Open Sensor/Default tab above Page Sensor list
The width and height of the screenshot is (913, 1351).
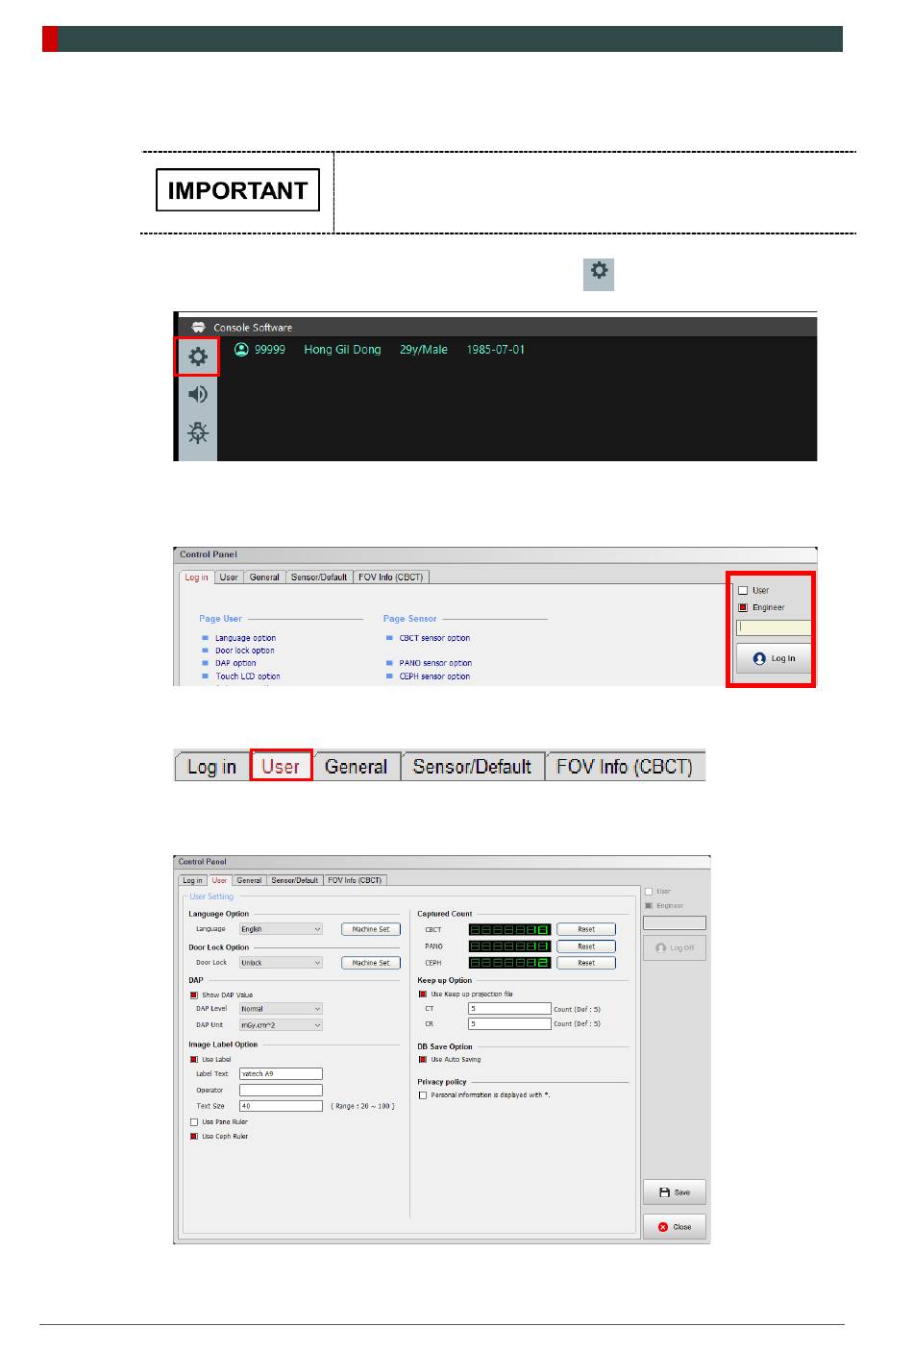319,577
